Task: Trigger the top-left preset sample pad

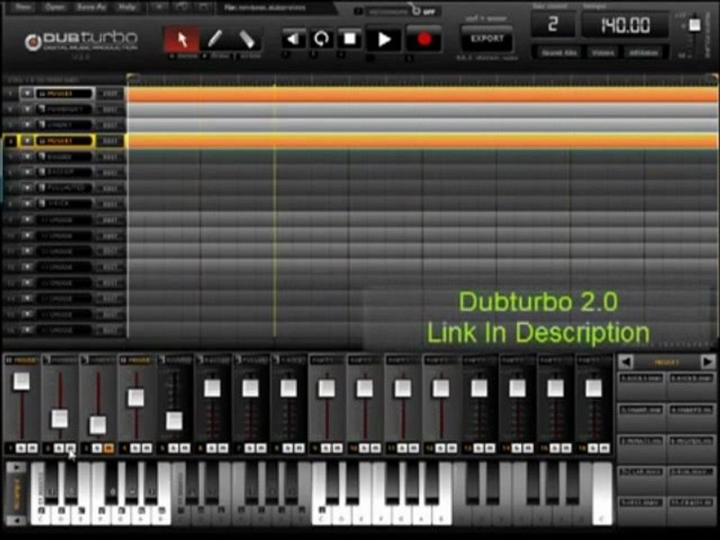Action: [x=641, y=387]
